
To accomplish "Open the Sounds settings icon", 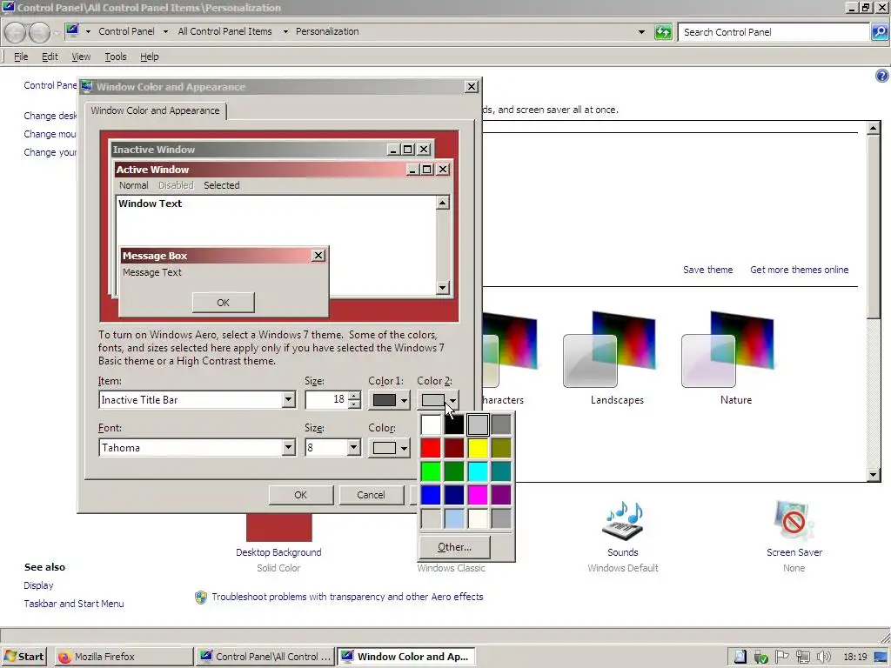I will 623,520.
